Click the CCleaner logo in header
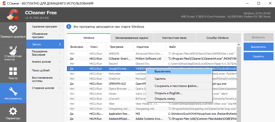Image resolution: width=275 pixels, height=122 pixels. [x=13, y=15]
